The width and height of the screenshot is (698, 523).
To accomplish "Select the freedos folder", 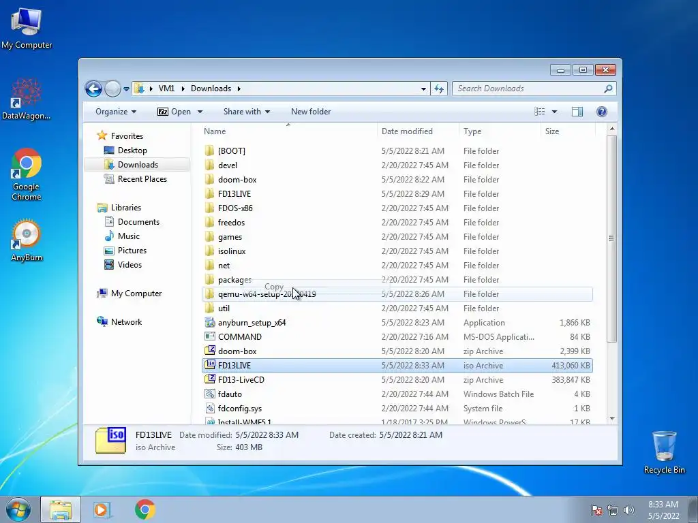I will tap(397, 223).
